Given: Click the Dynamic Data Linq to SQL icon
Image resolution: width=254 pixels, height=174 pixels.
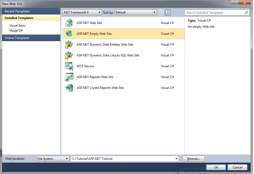Looking at the screenshot, I should tap(69, 55).
